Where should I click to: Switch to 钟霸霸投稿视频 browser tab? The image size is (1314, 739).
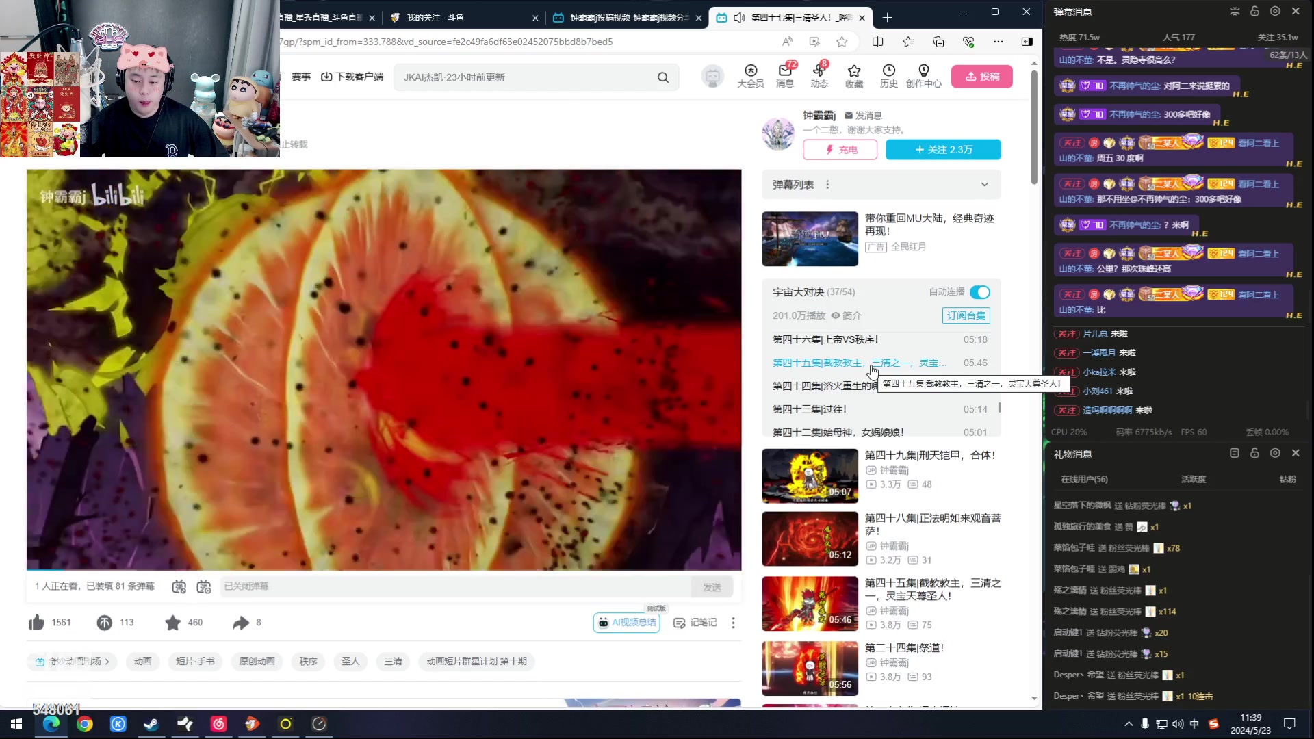[626, 18]
